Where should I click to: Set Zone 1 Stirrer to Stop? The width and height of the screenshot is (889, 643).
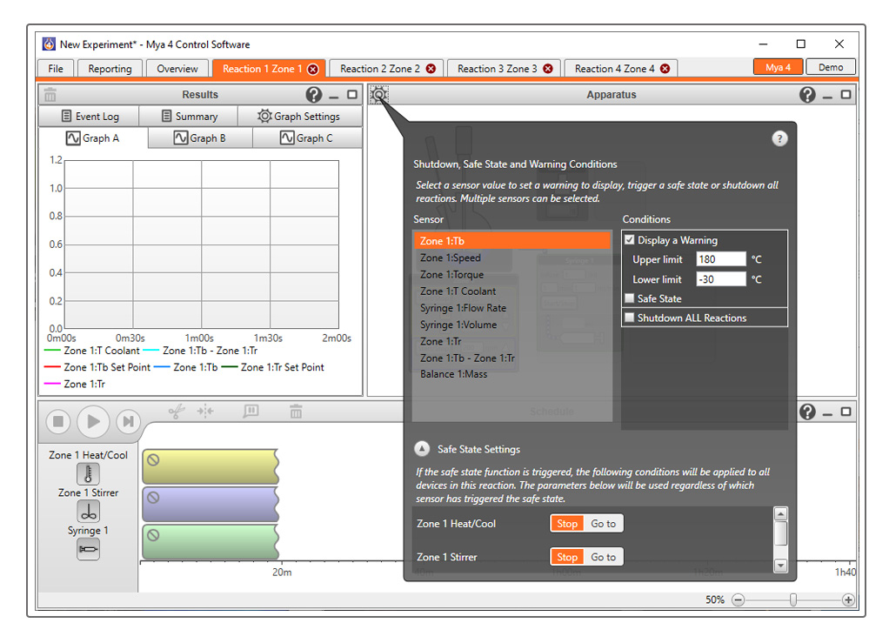pyautogui.click(x=567, y=557)
